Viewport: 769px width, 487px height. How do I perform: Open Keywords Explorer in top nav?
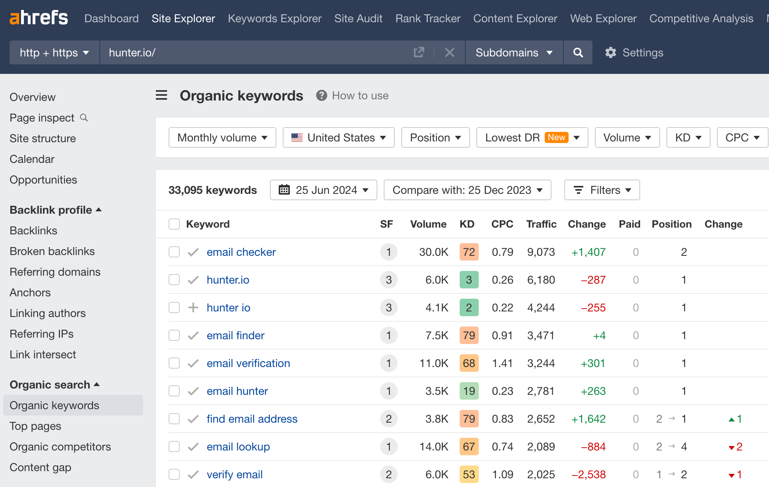point(275,18)
